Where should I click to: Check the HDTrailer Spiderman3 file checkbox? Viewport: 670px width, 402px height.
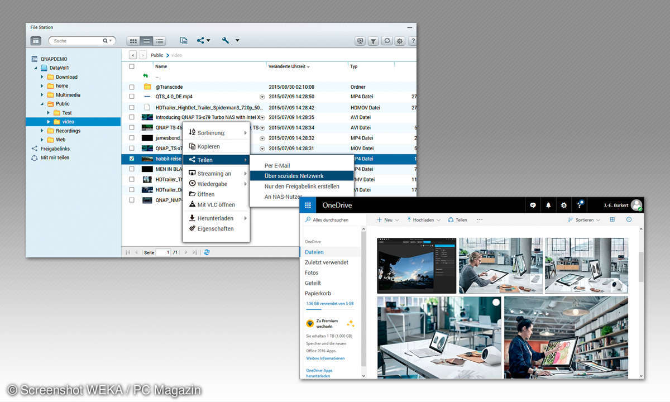point(132,107)
